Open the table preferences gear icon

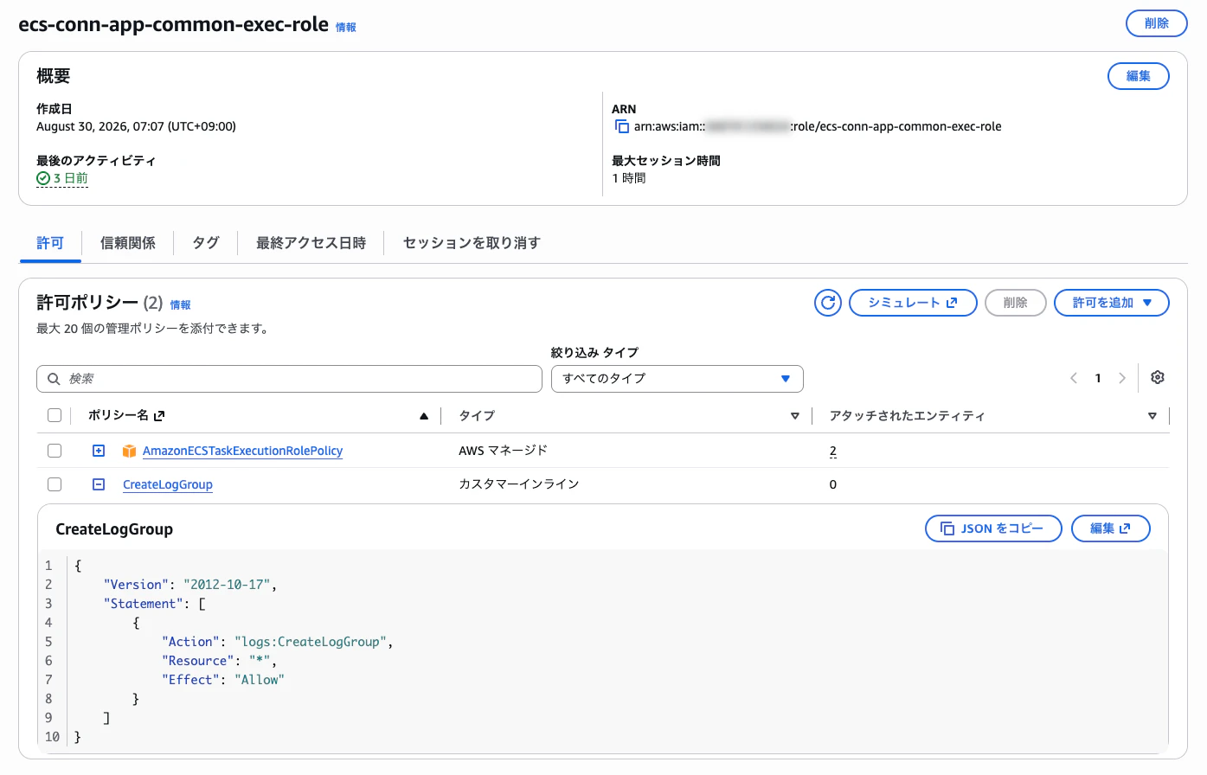coord(1158,377)
